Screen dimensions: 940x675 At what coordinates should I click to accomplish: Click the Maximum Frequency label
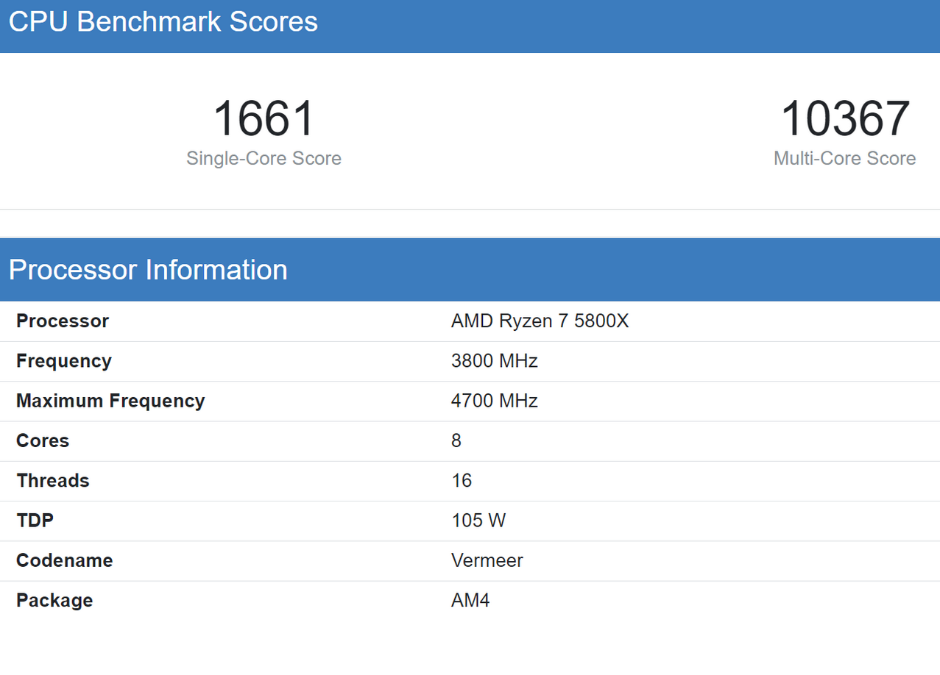click(x=110, y=401)
